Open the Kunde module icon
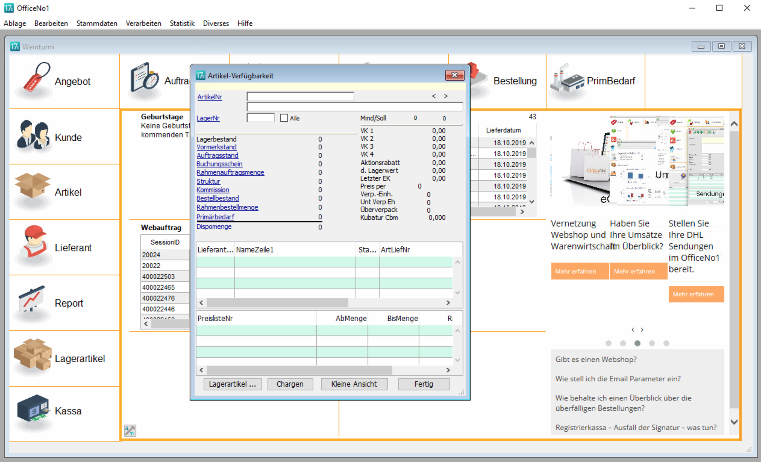The width and height of the screenshot is (761, 462). [33, 136]
